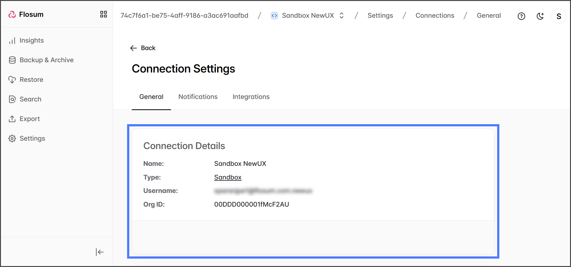This screenshot has width=571, height=267.
Task: Open the user avatar S menu
Action: 559,16
